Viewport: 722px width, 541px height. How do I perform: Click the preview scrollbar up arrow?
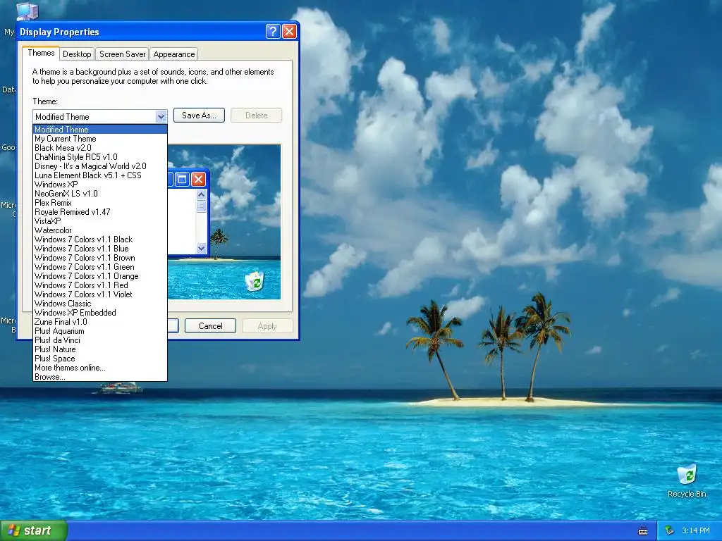201,194
